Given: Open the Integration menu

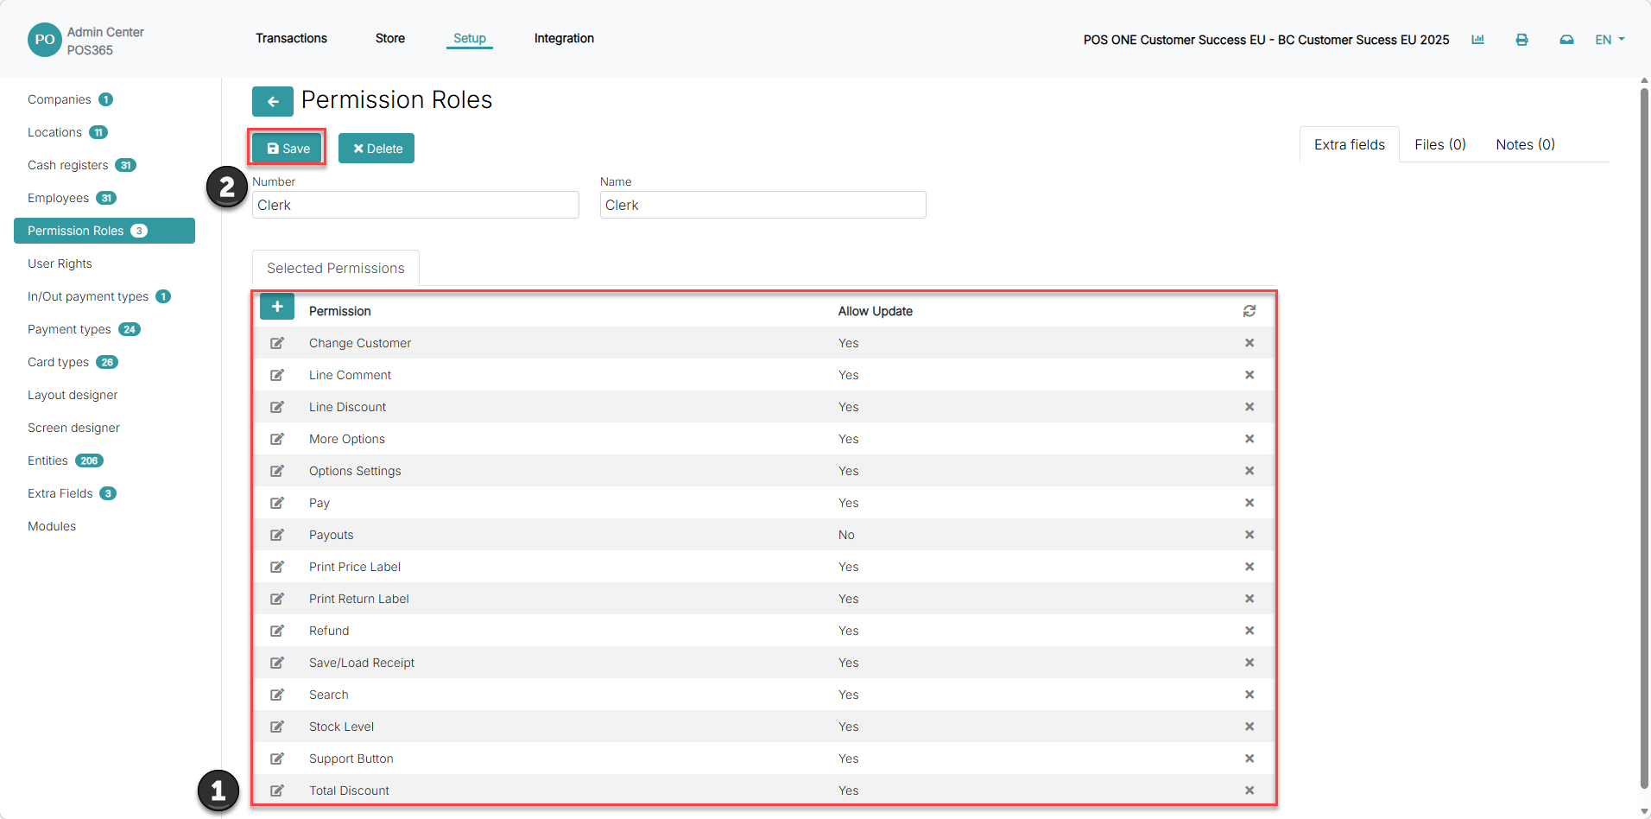Looking at the screenshot, I should (564, 38).
